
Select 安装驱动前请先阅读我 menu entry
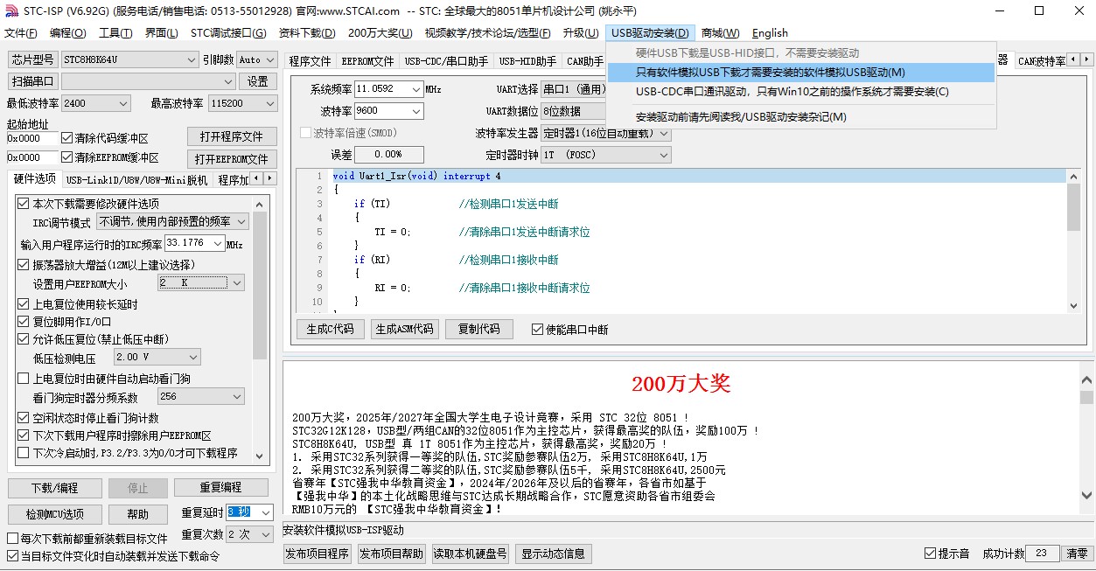[x=800, y=117]
